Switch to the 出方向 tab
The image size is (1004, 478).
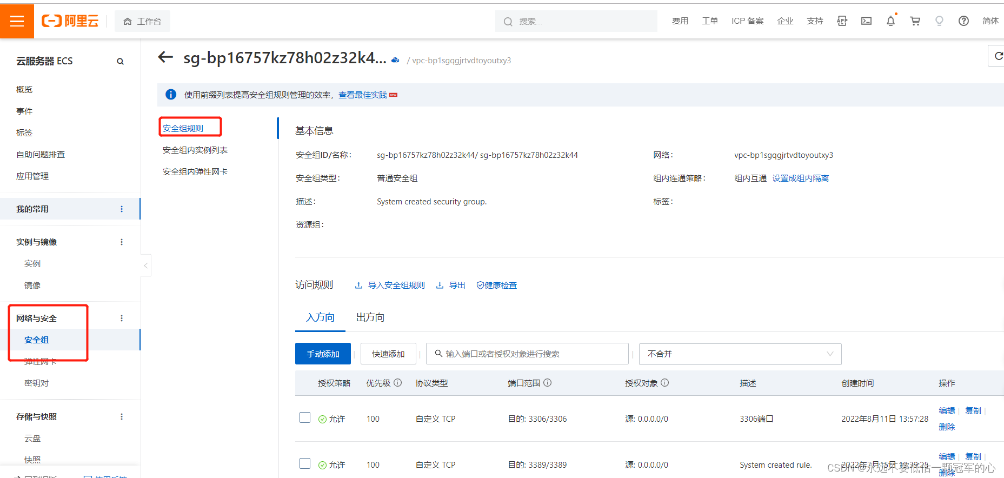click(x=370, y=317)
